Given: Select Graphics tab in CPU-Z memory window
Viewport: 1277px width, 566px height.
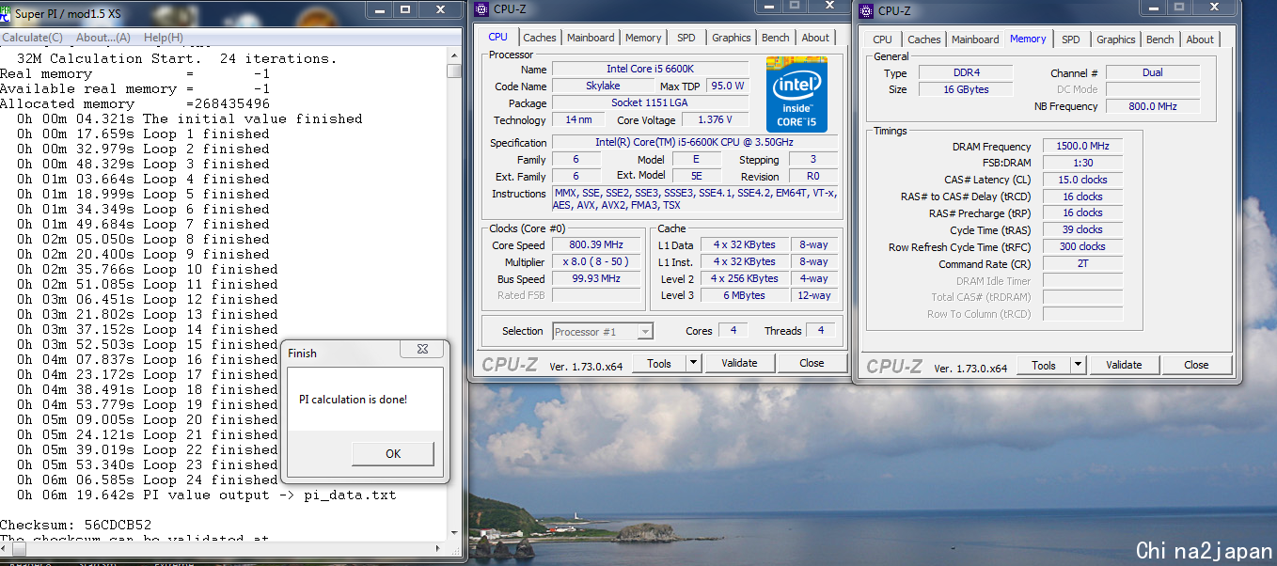Looking at the screenshot, I should (x=1116, y=39).
